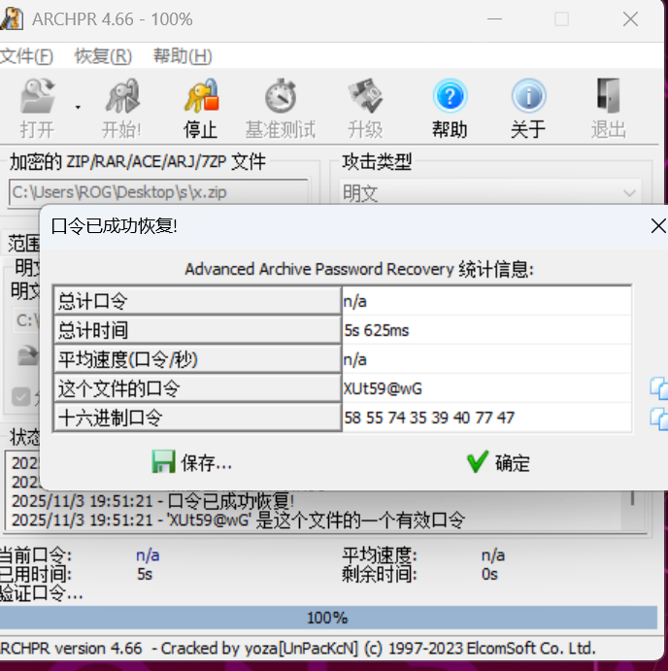Click the log line 口令已成功恢复!
This screenshot has height=671, width=668.
pos(152,501)
